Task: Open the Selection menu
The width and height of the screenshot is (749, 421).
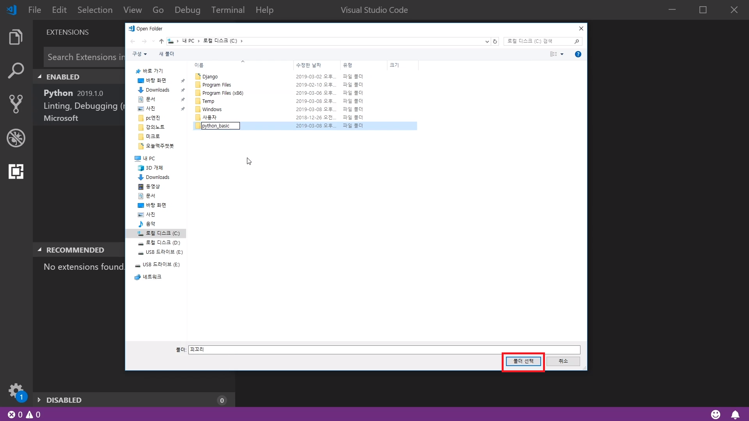Action: (x=95, y=10)
